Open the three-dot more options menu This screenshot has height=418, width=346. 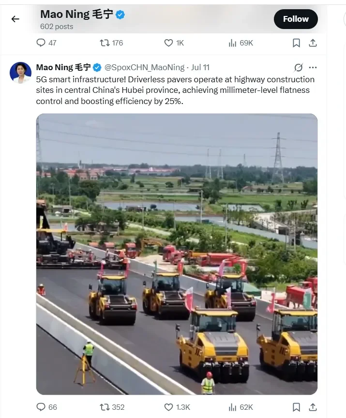click(313, 67)
